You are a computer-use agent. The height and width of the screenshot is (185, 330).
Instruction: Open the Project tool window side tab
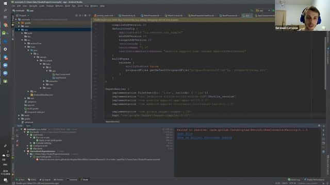[13, 21]
